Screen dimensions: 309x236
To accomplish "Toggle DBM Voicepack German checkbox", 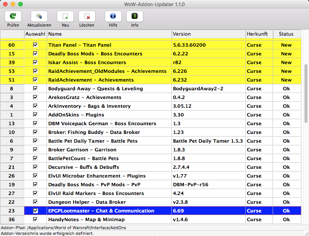I will pos(35,123).
